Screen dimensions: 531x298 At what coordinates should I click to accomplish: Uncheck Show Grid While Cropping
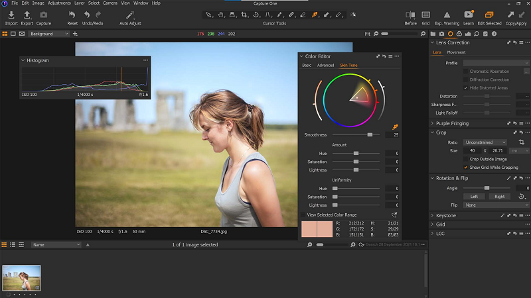point(466,168)
